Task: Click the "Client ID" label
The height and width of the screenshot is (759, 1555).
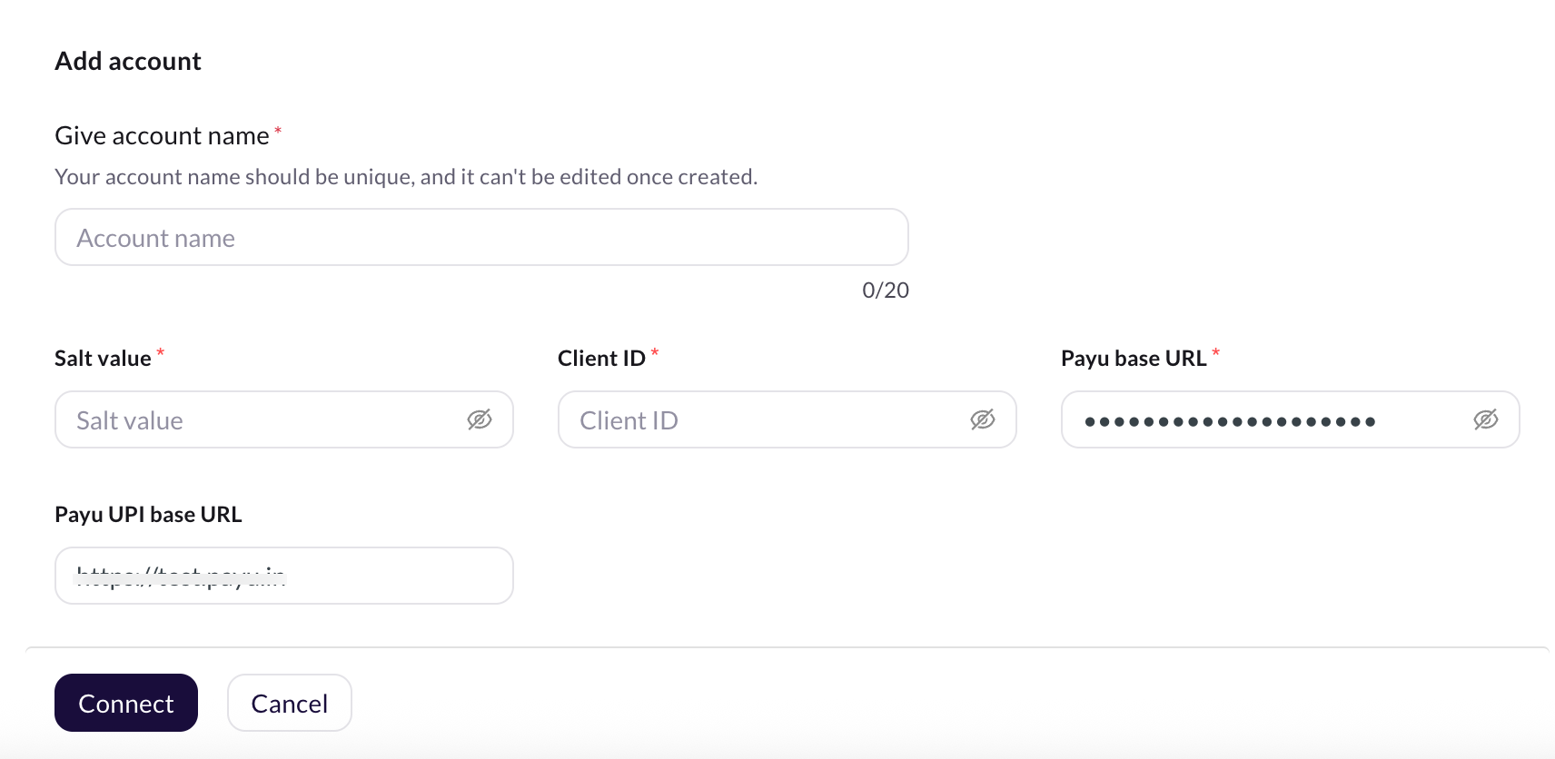Action: pos(601,359)
